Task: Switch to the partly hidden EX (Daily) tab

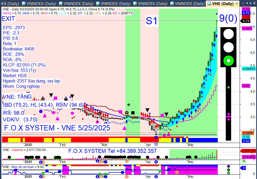Action: coord(10,3)
